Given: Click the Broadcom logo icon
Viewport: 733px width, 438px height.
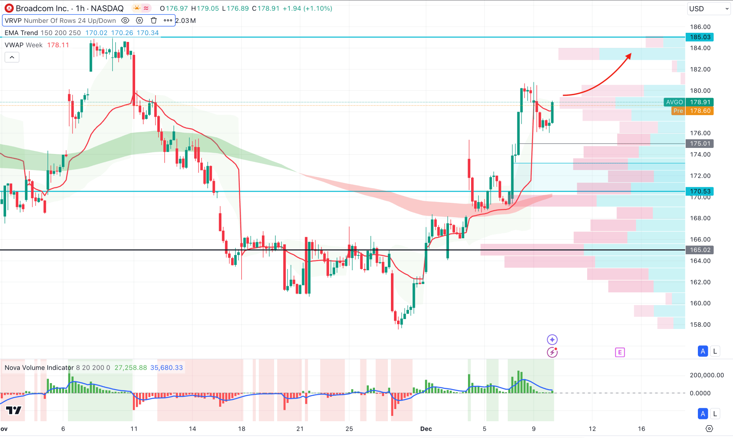Looking at the screenshot, I should 9,8.
